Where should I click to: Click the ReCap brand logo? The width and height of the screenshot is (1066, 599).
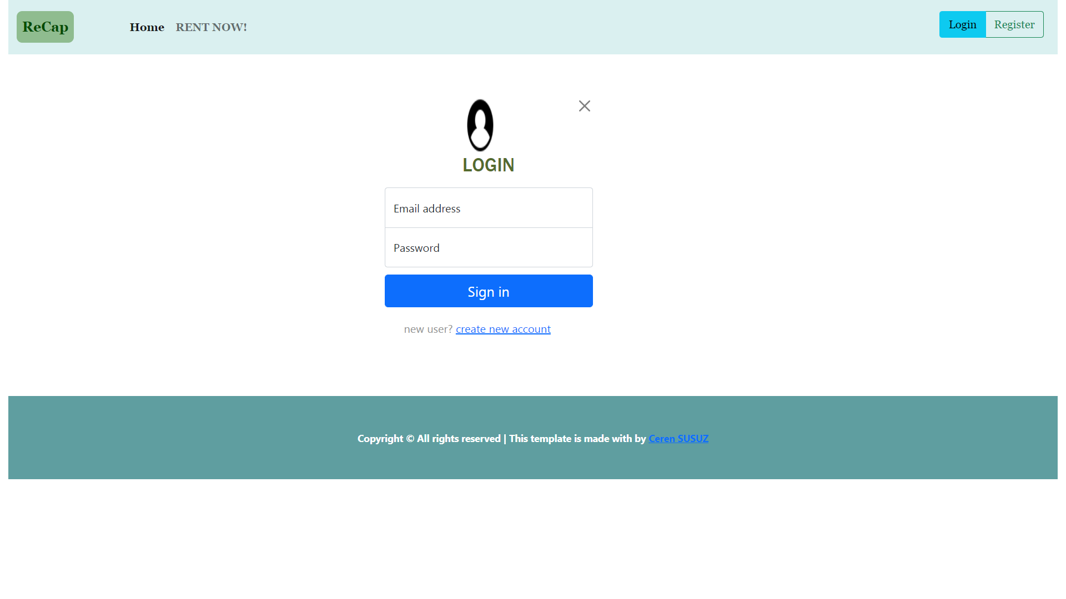pyautogui.click(x=45, y=27)
